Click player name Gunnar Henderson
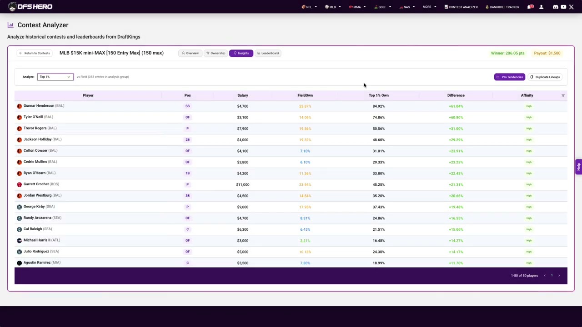The height and width of the screenshot is (327, 582). 39,106
